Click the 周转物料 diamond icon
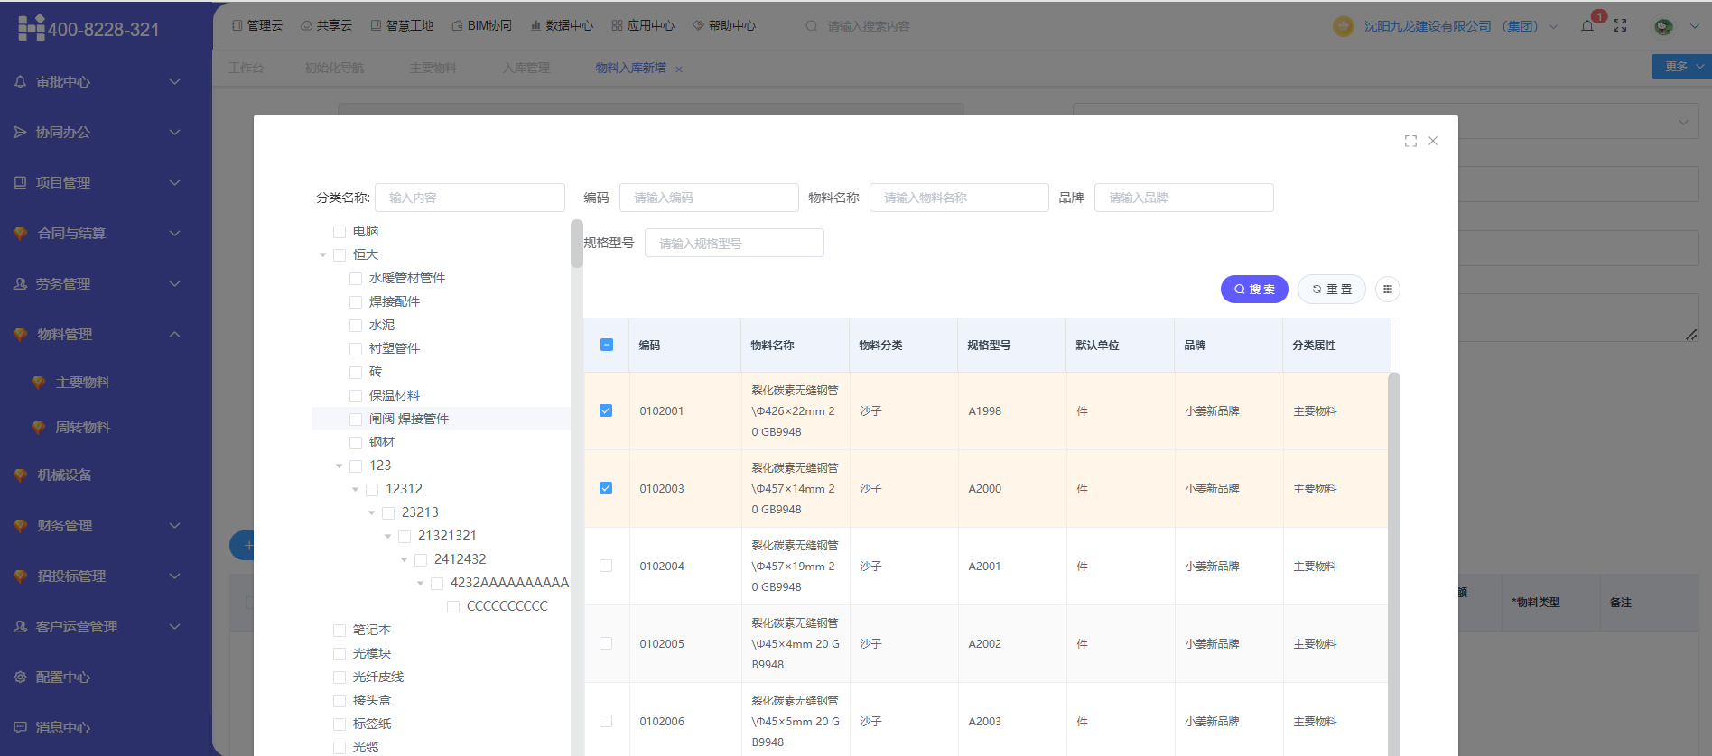Screen dimensions: 1712x756 pyautogui.click(x=38, y=428)
